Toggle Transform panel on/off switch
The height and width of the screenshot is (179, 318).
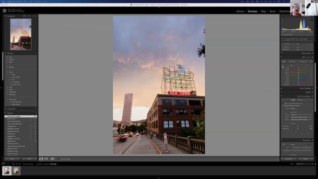(x=281, y=140)
